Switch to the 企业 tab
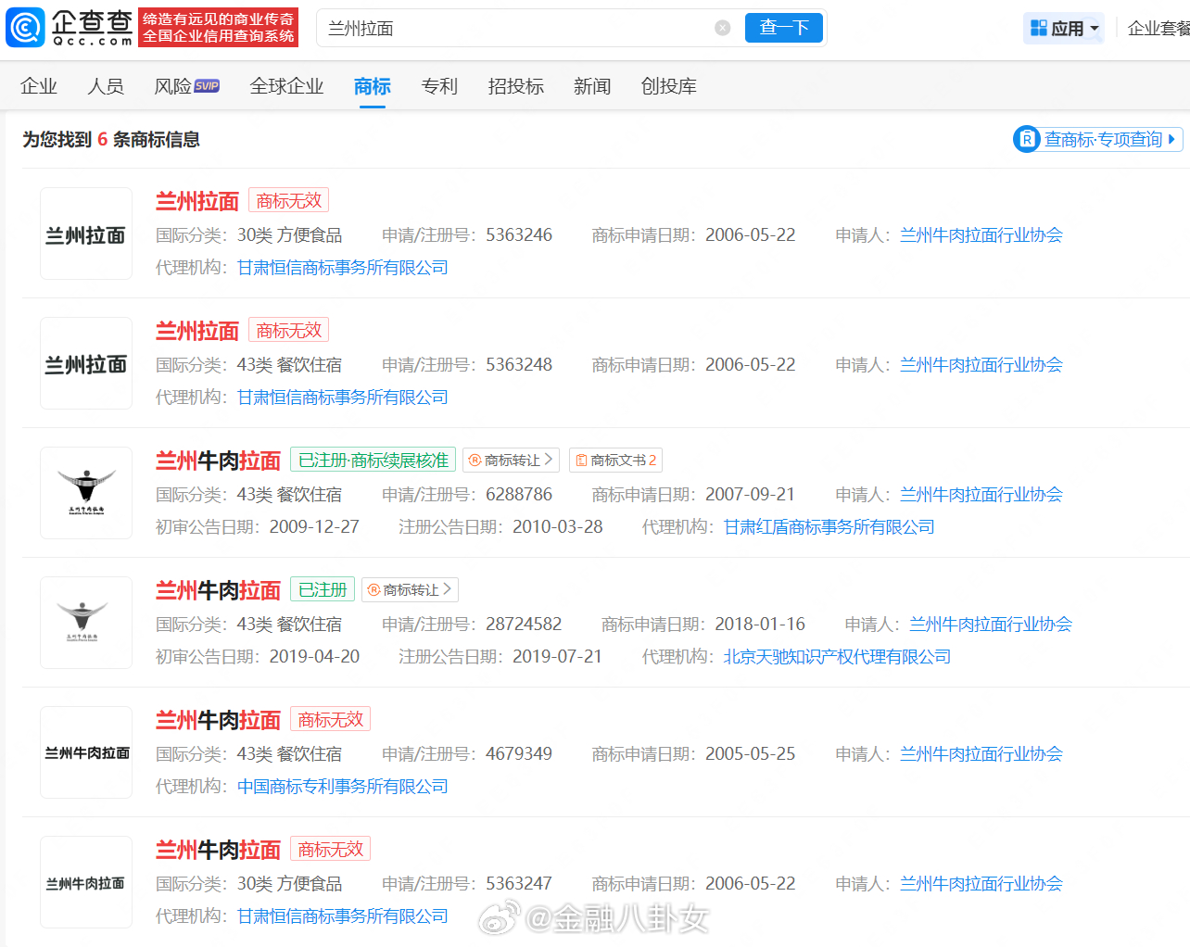Screen dimensions: 1190x947 tap(39, 86)
